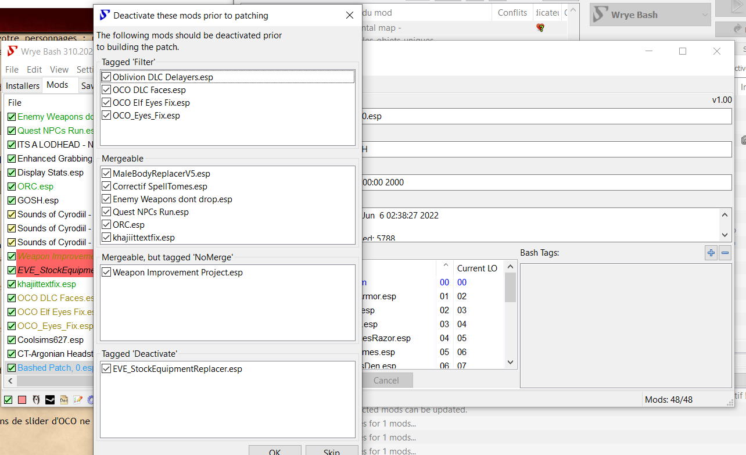Click the description scrollbar up arrow
Viewport: 746px width, 455px height.
725,214
